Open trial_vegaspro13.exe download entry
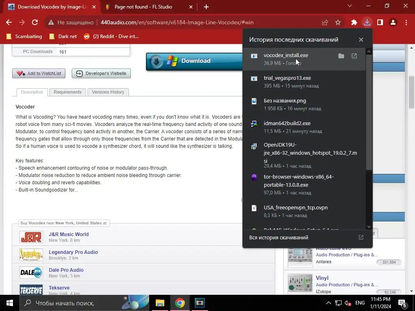 point(304,82)
